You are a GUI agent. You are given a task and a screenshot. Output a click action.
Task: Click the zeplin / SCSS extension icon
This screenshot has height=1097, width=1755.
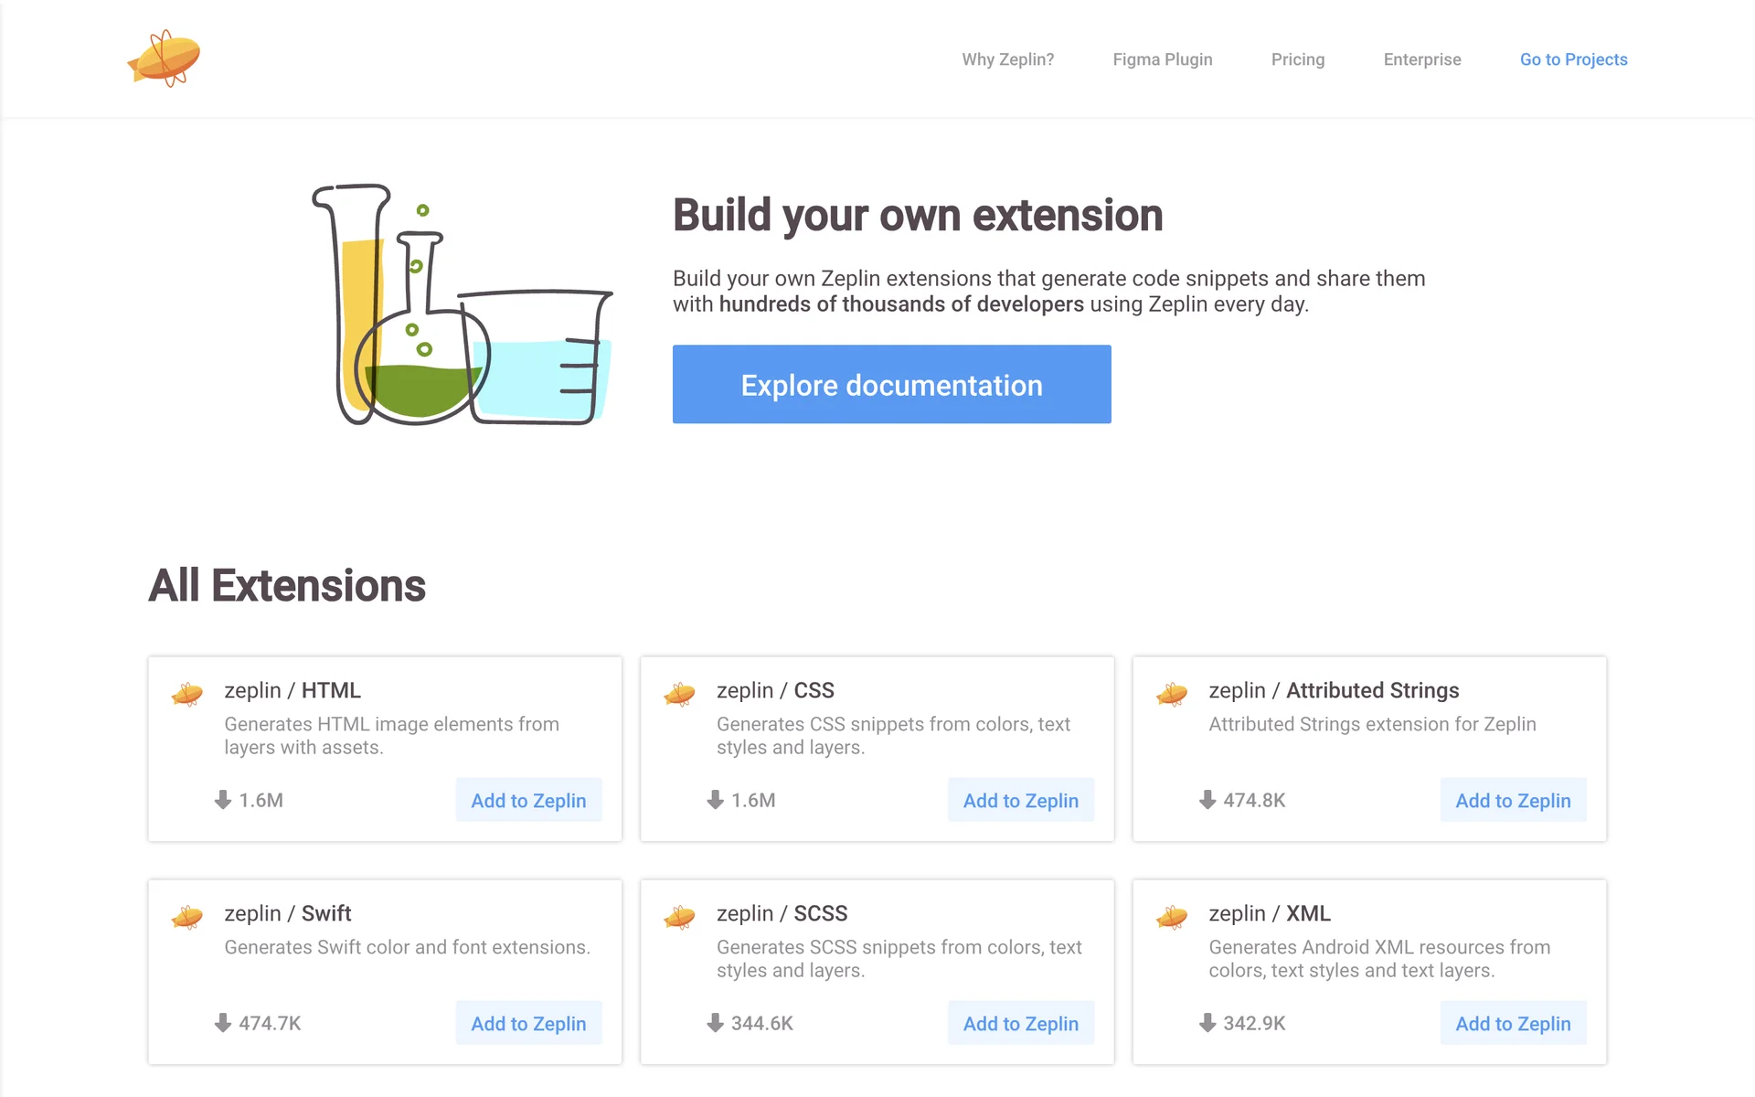click(x=679, y=917)
